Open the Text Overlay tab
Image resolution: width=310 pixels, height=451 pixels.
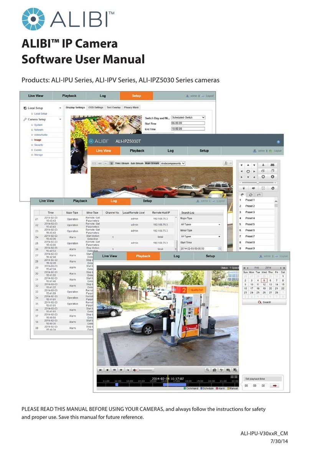[x=114, y=107]
